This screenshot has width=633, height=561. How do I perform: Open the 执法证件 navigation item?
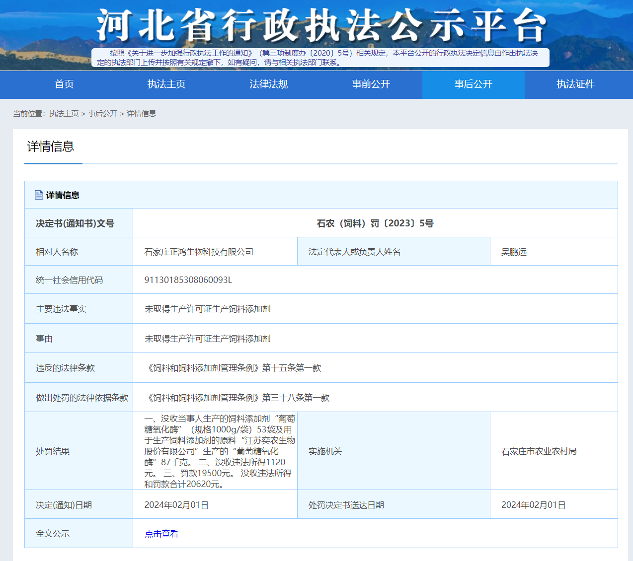(575, 84)
